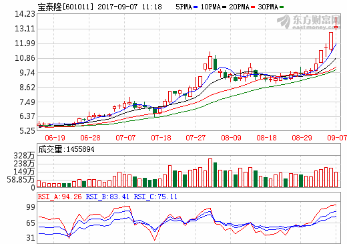
Task: Click the RSI_C:75.11 indicator label
Action: click(155, 197)
